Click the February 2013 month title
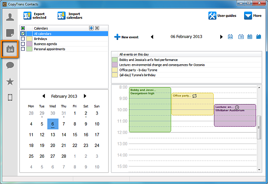This screenshot has width=268, height=184. coord(64,96)
